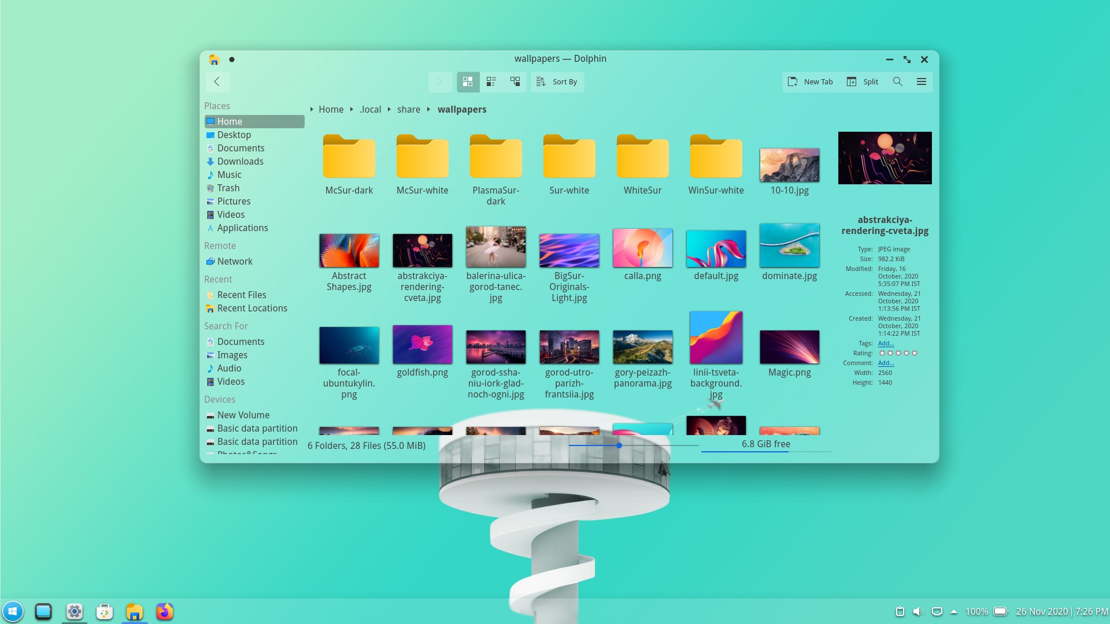Open the hamburger menu
The width and height of the screenshot is (1110, 624).
pyautogui.click(x=922, y=81)
